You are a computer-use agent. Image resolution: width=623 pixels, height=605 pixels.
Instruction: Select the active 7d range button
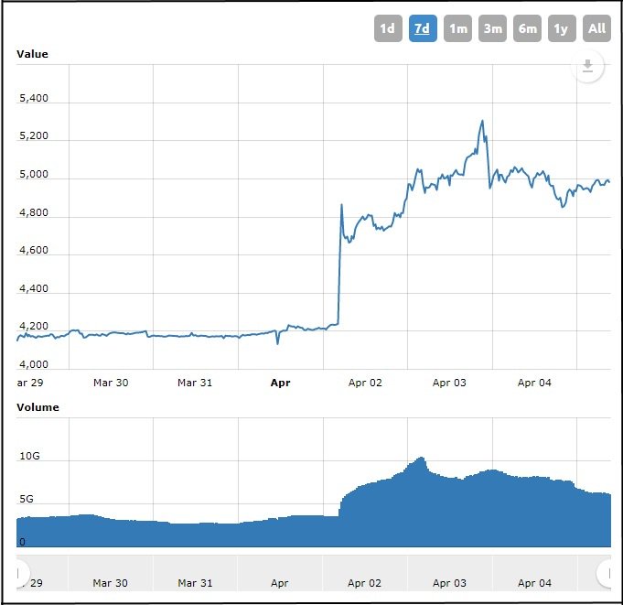(x=422, y=28)
